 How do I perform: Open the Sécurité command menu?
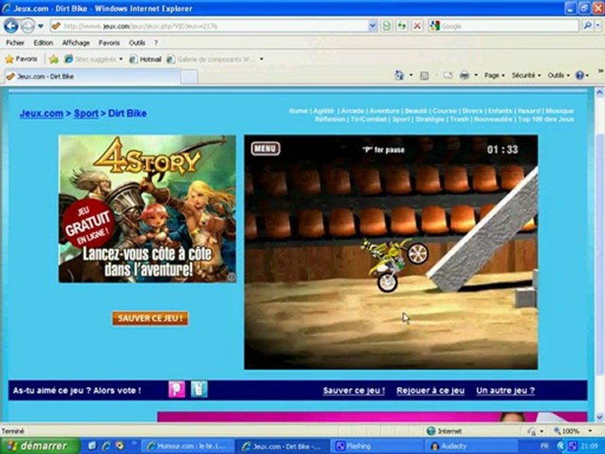click(x=526, y=75)
